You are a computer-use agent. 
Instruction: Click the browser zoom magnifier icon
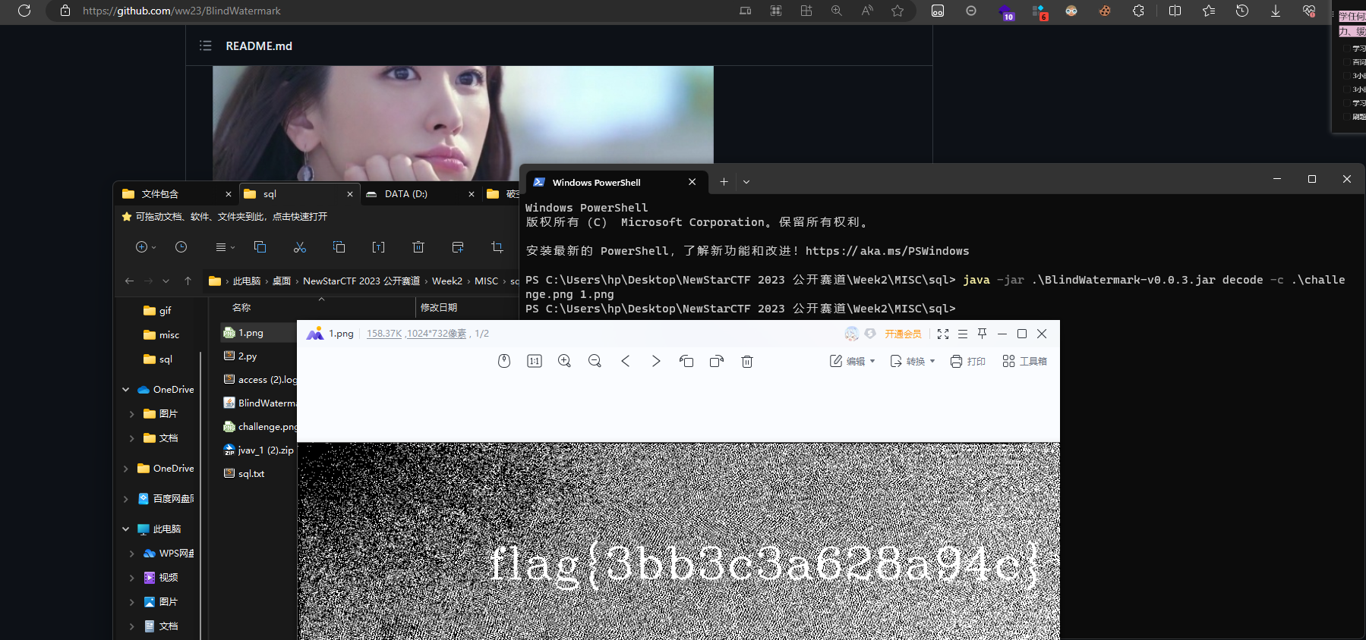point(837,11)
